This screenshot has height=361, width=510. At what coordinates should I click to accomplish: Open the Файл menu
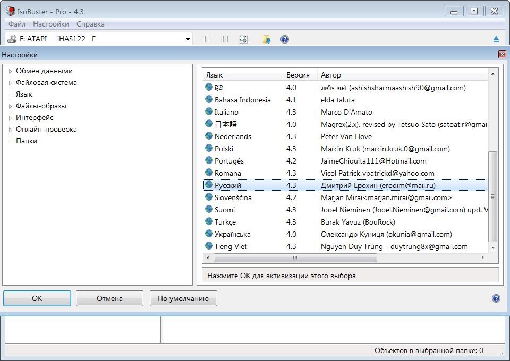coord(17,24)
